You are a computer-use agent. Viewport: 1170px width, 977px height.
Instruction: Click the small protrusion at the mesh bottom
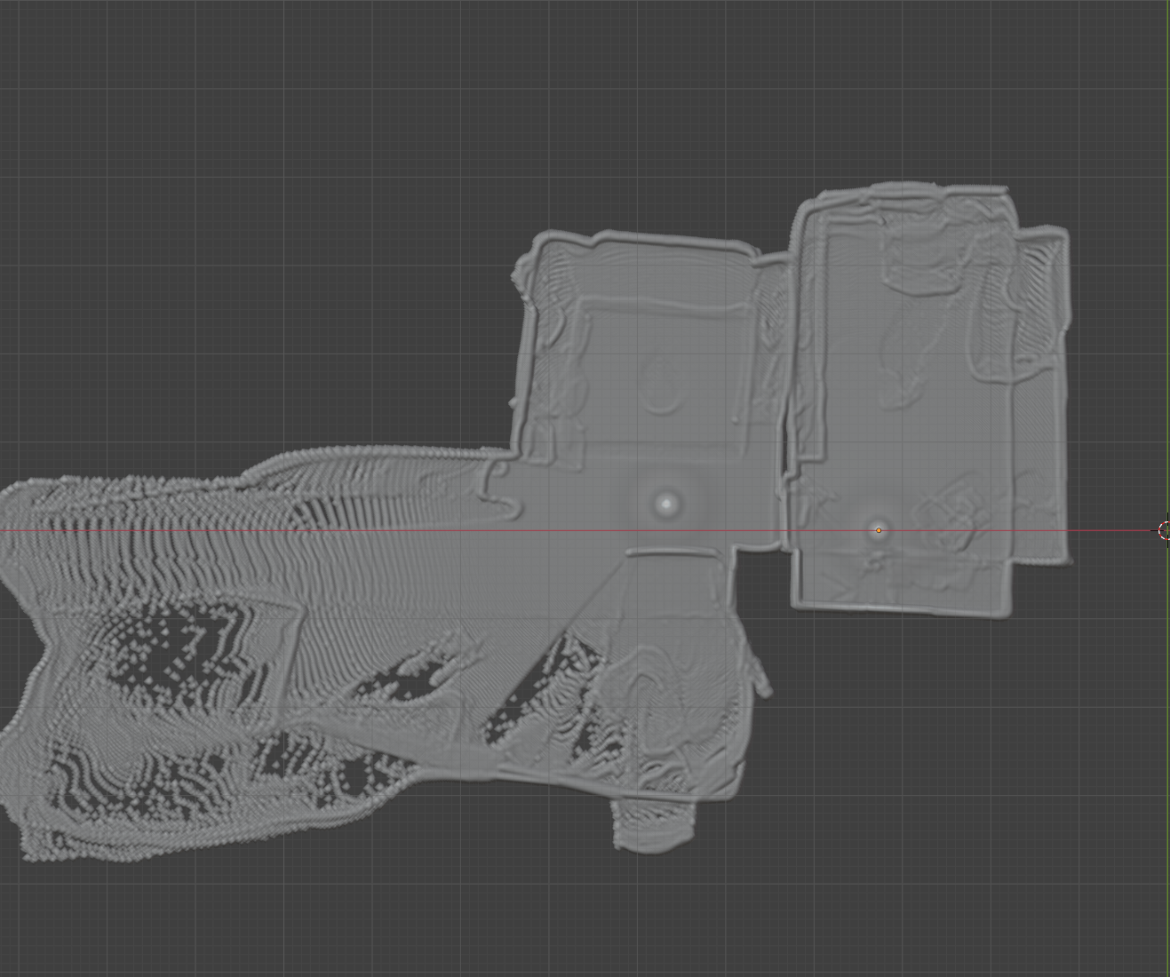click(x=651, y=827)
